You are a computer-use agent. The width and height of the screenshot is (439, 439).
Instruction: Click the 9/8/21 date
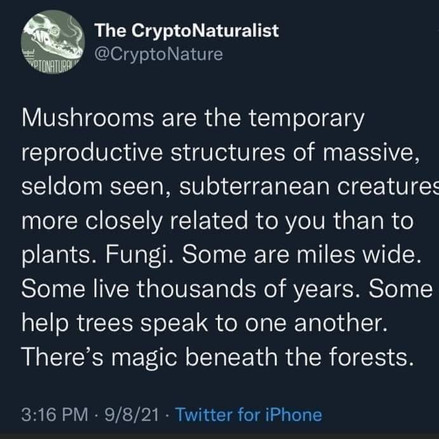[x=132, y=415]
